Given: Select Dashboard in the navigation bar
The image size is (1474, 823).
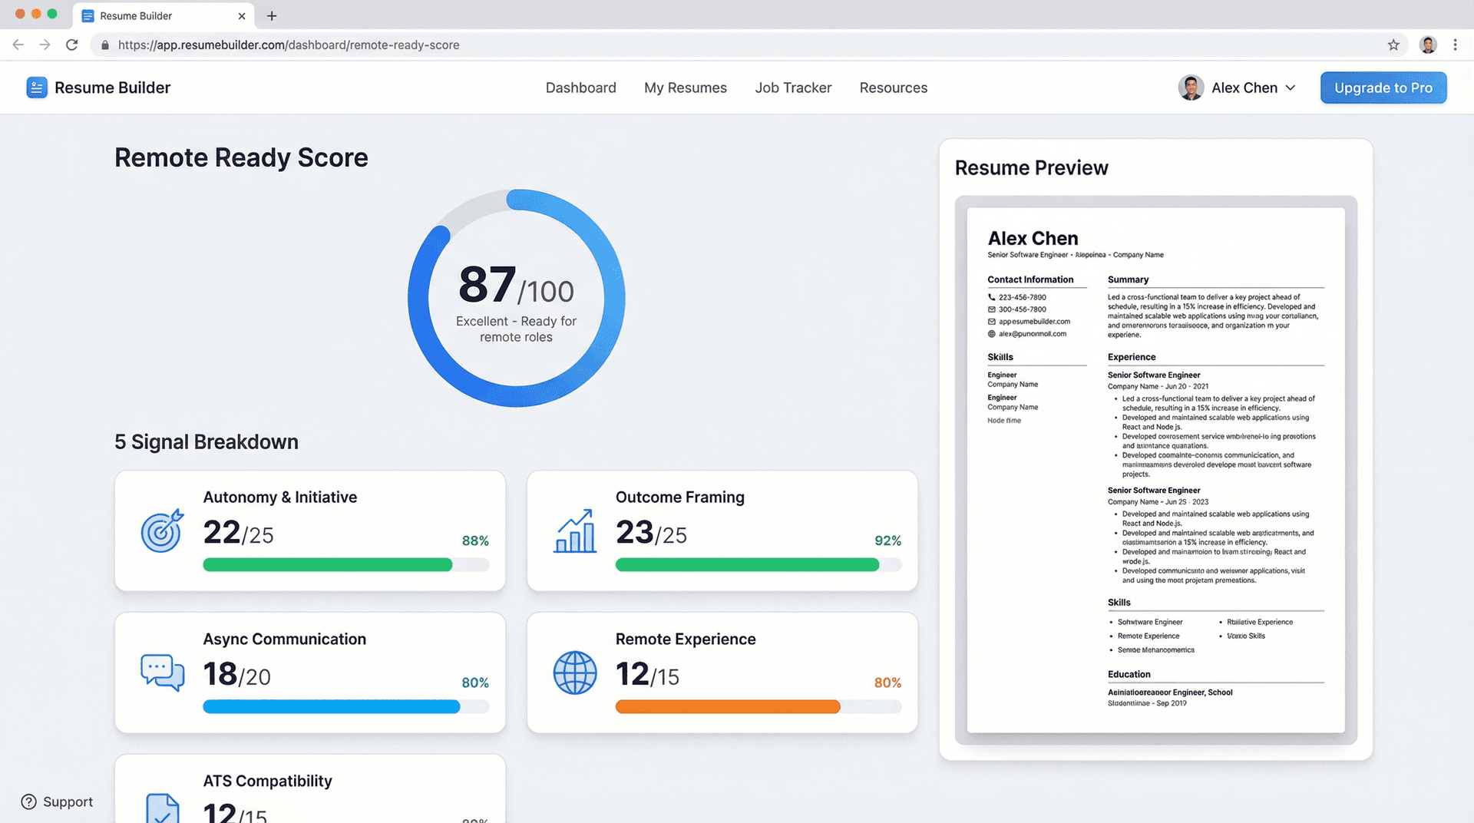Looking at the screenshot, I should click(x=580, y=88).
